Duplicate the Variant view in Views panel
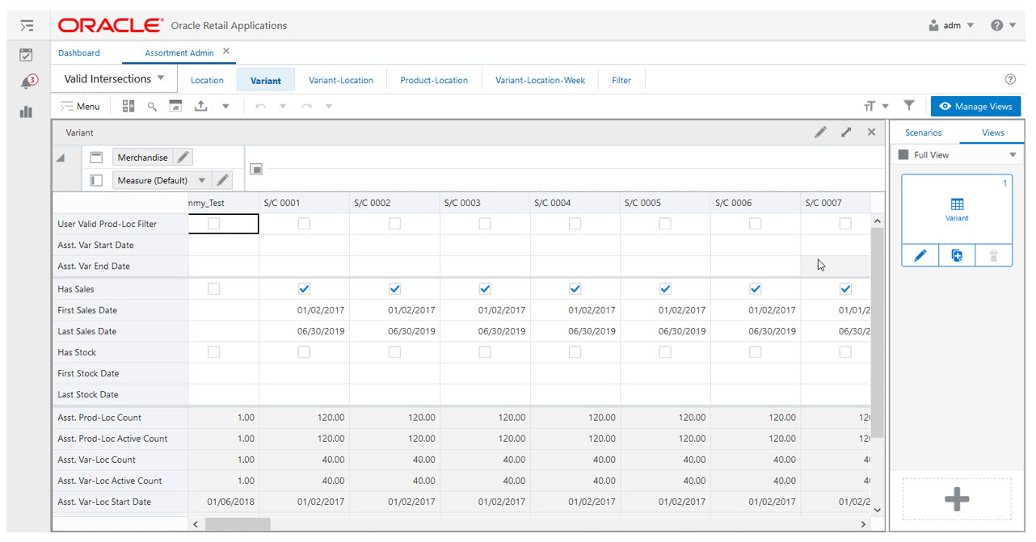The image size is (1036, 542). click(957, 255)
